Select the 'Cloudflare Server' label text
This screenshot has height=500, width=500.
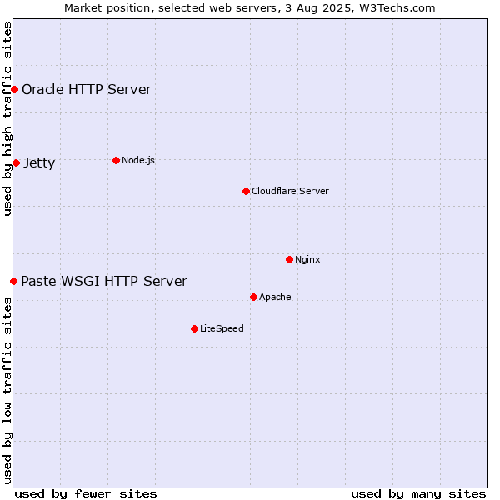point(290,191)
